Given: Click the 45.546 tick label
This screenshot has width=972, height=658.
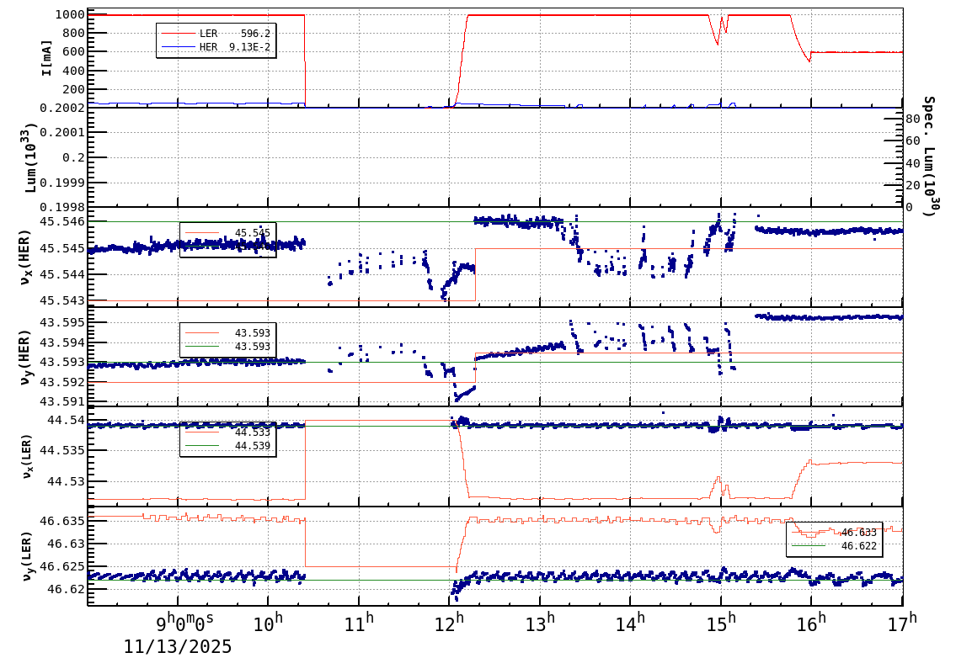Looking at the screenshot, I should click(62, 221).
